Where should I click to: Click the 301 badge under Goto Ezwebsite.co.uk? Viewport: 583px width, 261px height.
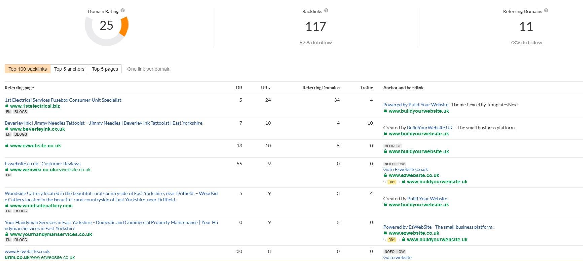(391, 182)
